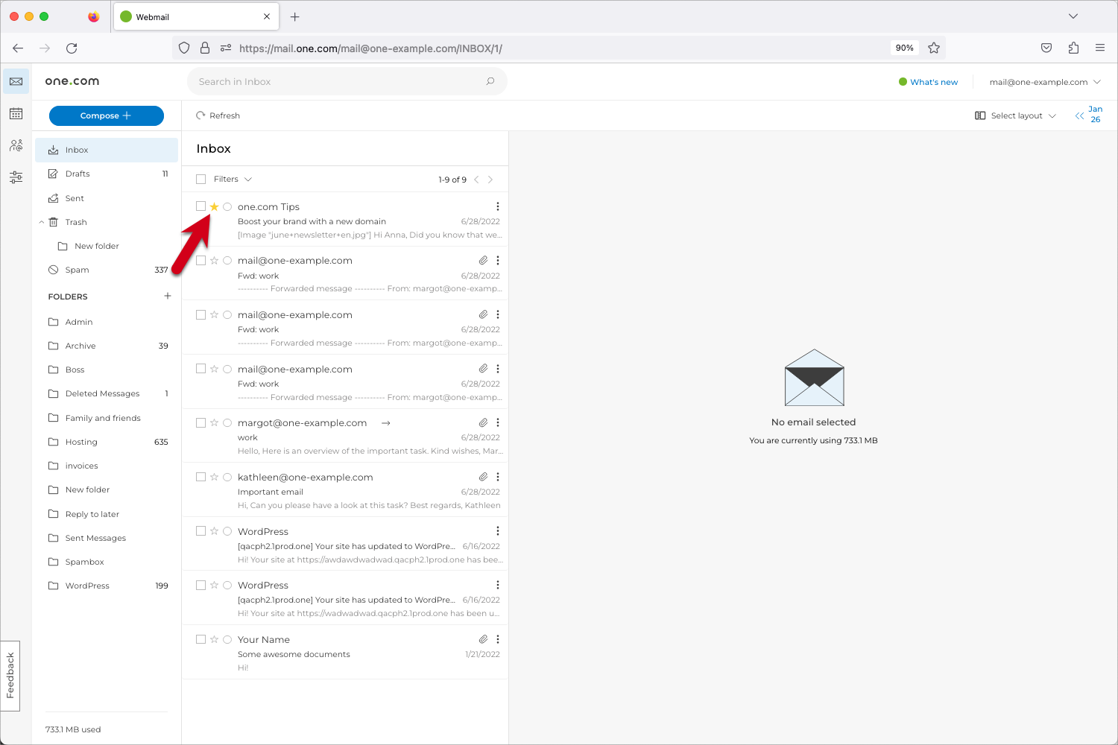
Task: Expand the Filters dropdown
Action: pyautogui.click(x=233, y=180)
